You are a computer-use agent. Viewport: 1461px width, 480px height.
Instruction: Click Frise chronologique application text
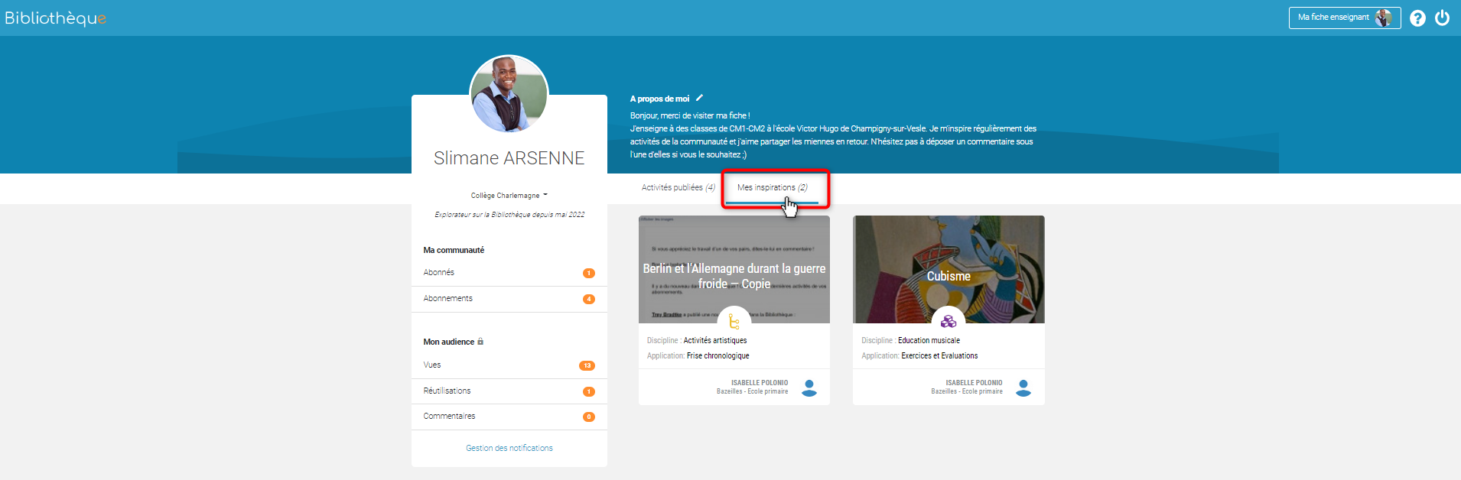coord(718,355)
